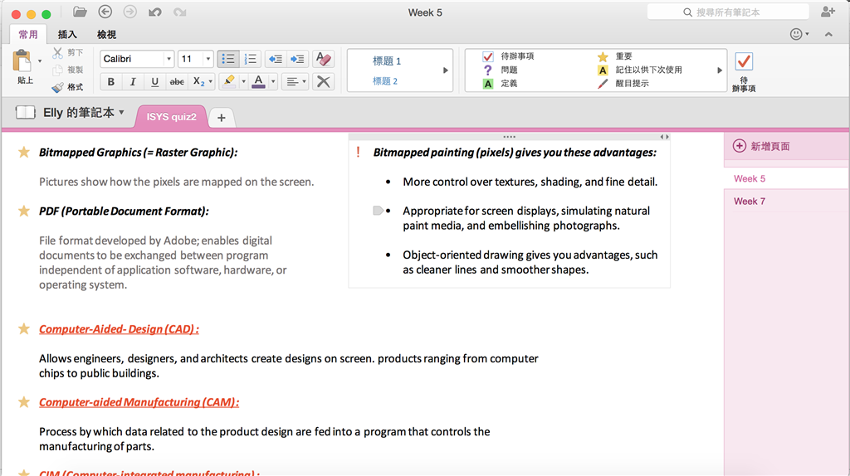Apply the highlighter color
This screenshot has height=476, width=850.
[229, 82]
